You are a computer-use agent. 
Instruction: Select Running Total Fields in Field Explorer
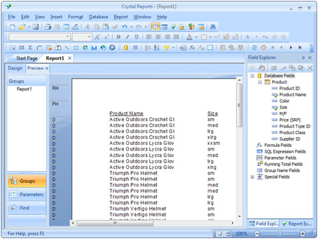[x=283, y=164]
